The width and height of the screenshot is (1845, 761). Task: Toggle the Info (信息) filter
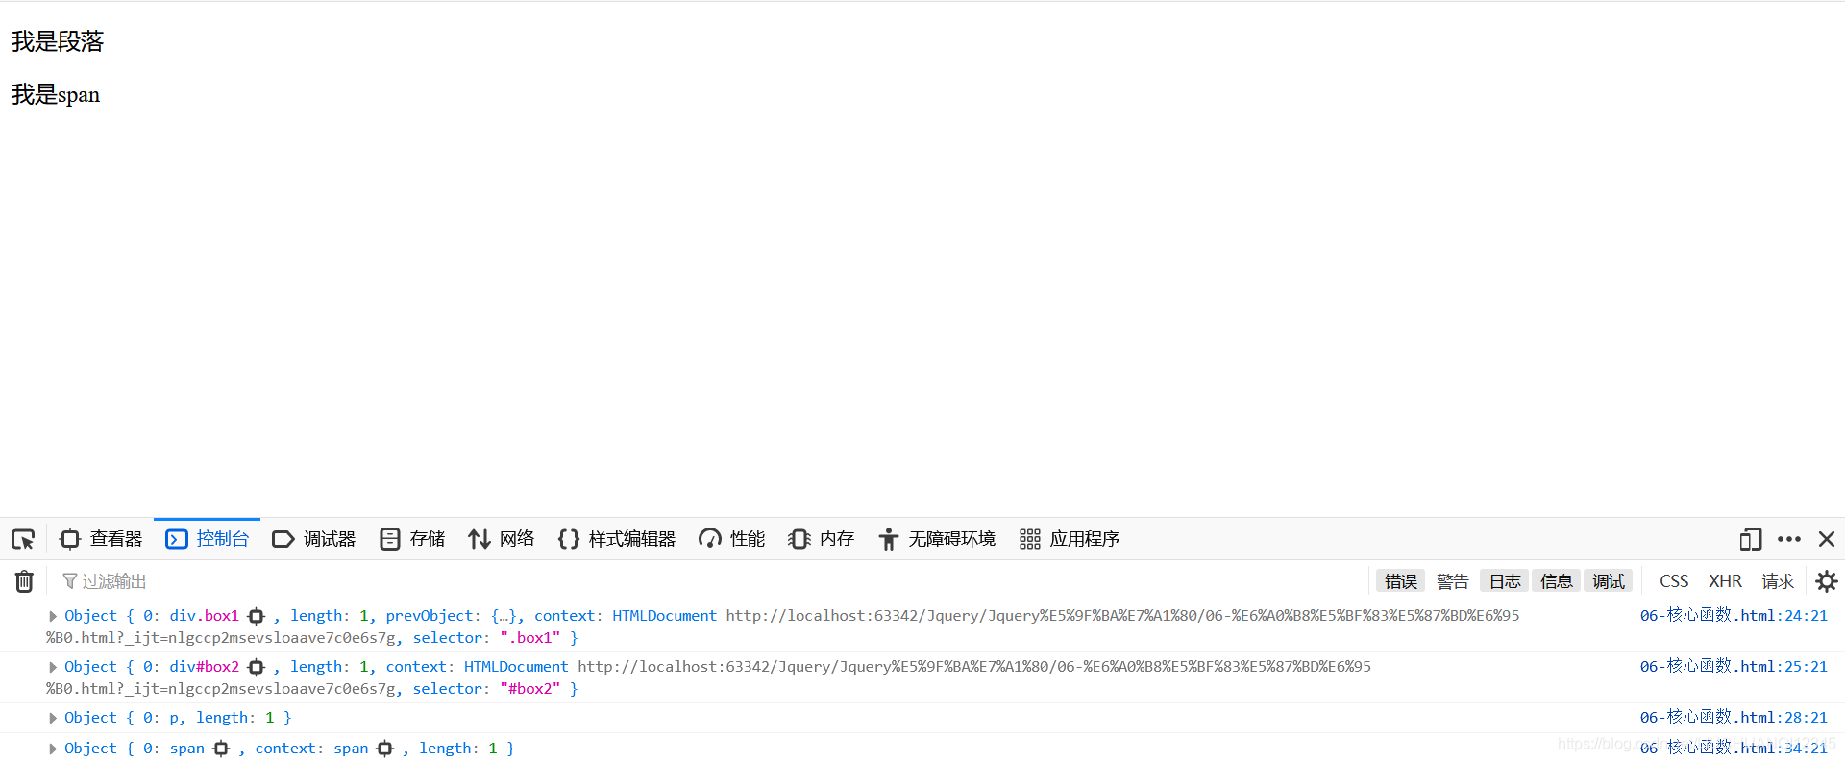point(1557,581)
